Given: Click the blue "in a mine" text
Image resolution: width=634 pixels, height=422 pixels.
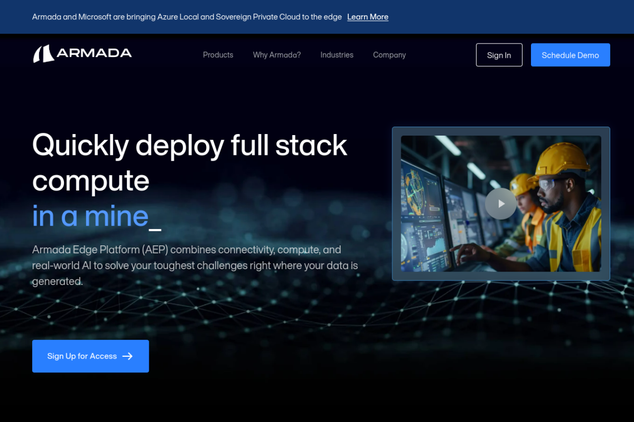Looking at the screenshot, I should 90,216.
